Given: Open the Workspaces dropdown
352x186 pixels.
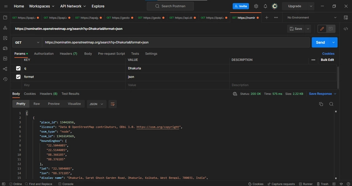Looking at the screenshot, I should pyautogui.click(x=41, y=6).
